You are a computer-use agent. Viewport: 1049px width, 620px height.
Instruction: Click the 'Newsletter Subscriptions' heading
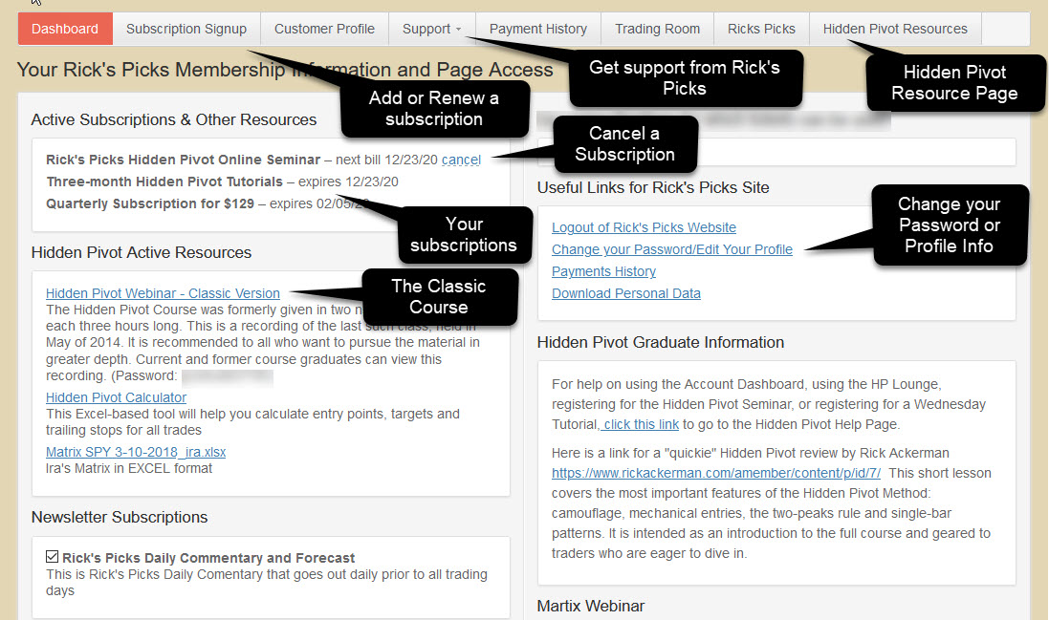click(120, 517)
